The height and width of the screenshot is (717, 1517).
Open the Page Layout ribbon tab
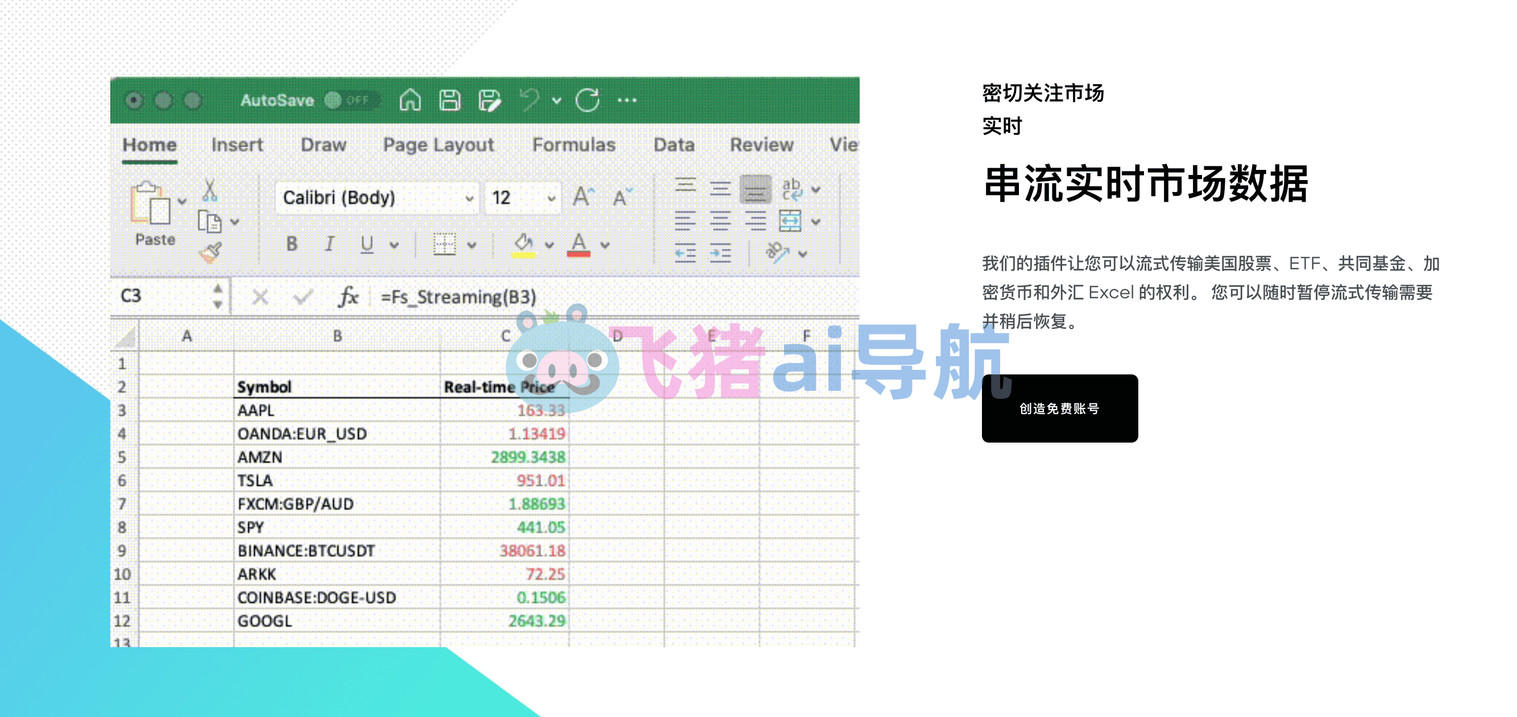pyautogui.click(x=438, y=145)
